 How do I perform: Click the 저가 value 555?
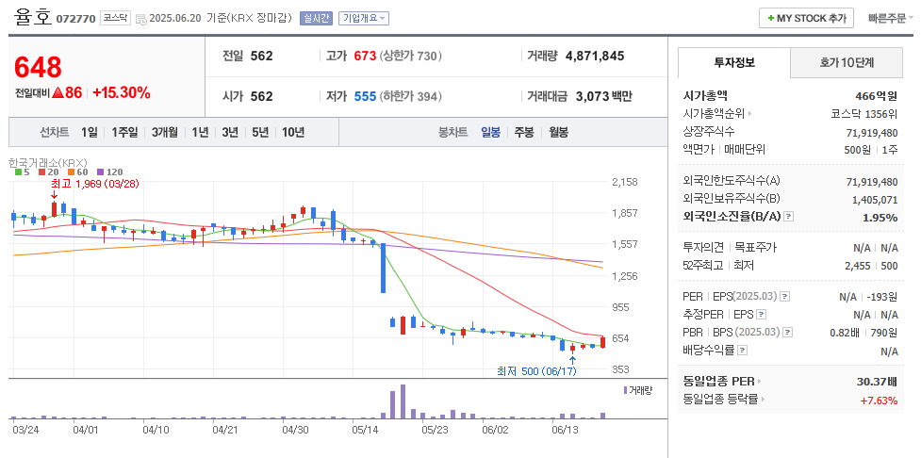pyautogui.click(x=365, y=96)
